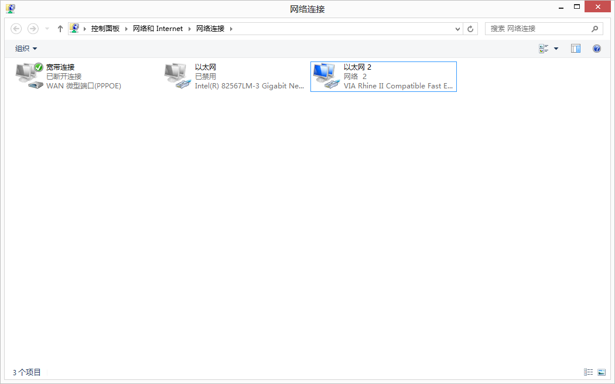This screenshot has height=384, width=615.
Task: Open 控制面板 breadcrumb
Action: point(105,29)
